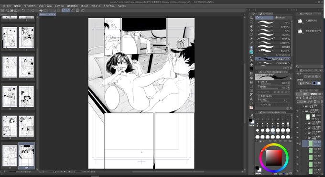This screenshot has height=177, width=325.
Task: Select the 効果線用 sub tool
Action: point(273,47)
